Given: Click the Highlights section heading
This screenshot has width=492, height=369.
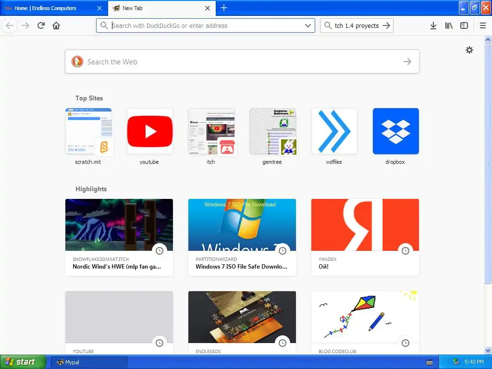Looking at the screenshot, I should click(x=91, y=189).
